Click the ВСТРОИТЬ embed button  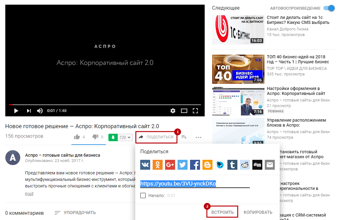tap(222, 212)
